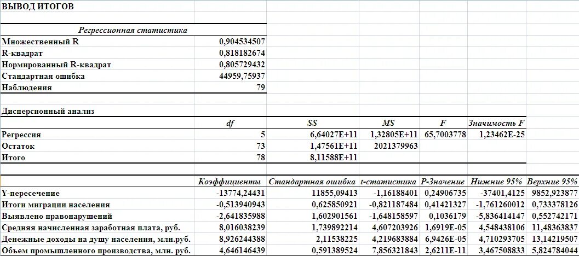This screenshot has height=256, width=579.
Task: Select the P-value 6,9426E-05
Action: pos(446,239)
